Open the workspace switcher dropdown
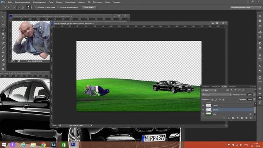The image size is (263, 148). click(x=246, y=7)
